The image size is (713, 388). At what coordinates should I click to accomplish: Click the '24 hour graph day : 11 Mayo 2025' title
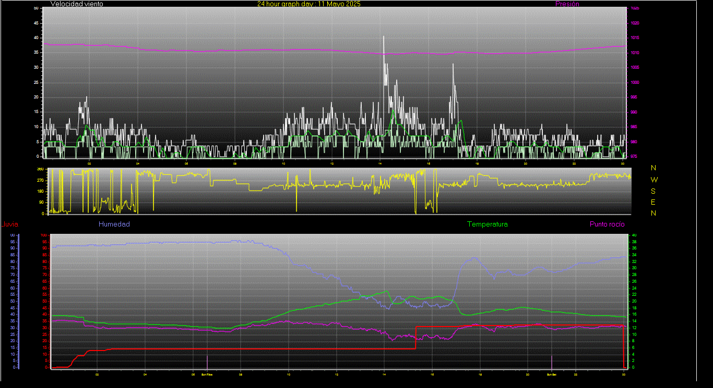coord(308,4)
